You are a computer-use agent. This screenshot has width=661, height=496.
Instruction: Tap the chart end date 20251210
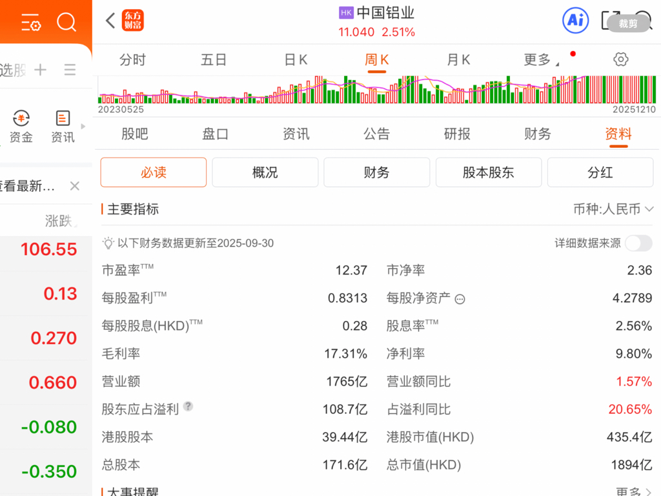(634, 109)
